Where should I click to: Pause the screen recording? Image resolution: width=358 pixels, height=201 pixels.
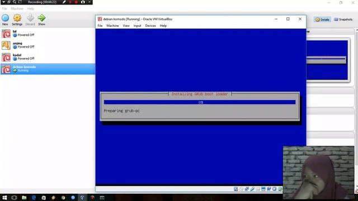(x=70, y=2)
